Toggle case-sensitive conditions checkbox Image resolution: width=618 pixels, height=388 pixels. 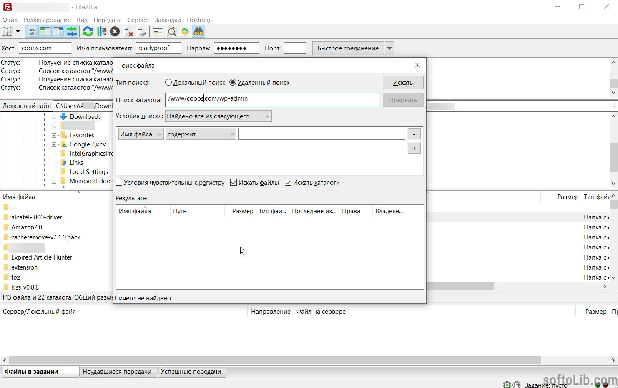(x=119, y=183)
